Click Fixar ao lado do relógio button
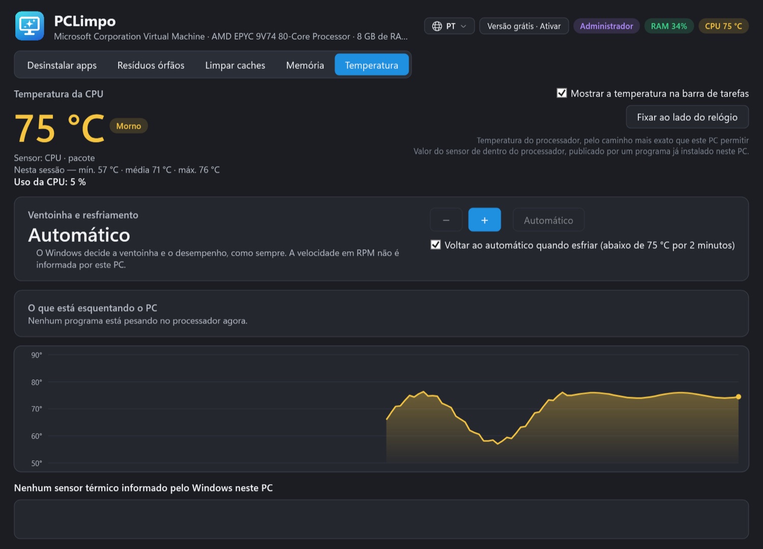This screenshot has height=549, width=763. coord(687,117)
